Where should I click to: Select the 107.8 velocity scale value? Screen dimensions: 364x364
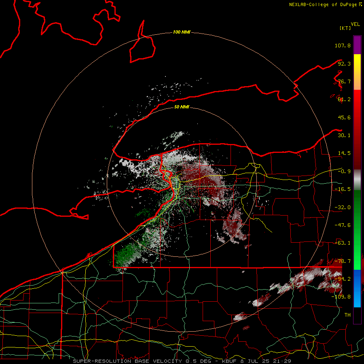pyautogui.click(x=343, y=45)
